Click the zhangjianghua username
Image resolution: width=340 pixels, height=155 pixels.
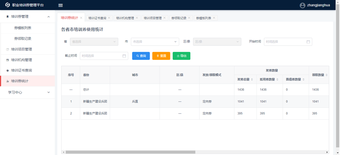[x=318, y=6]
